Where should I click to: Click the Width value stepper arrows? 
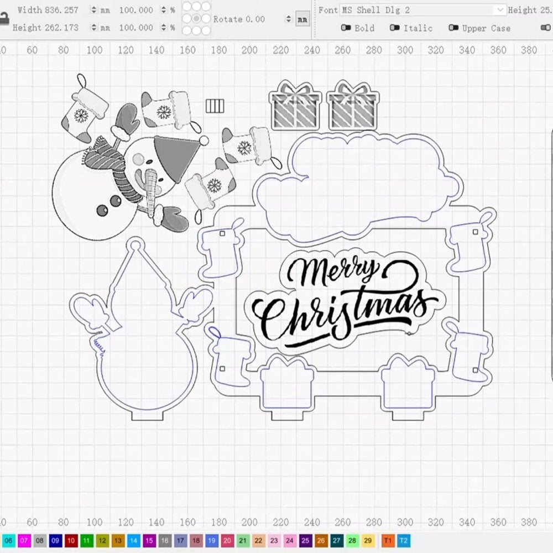point(93,10)
